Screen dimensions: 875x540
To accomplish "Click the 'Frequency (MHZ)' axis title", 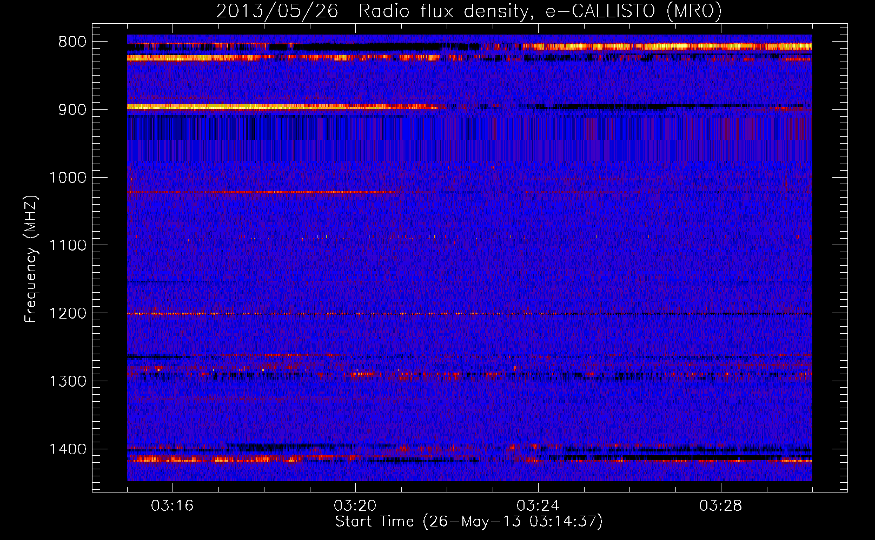I will pos(31,259).
